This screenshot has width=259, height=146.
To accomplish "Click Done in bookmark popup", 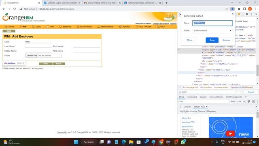I will pos(212,40).
